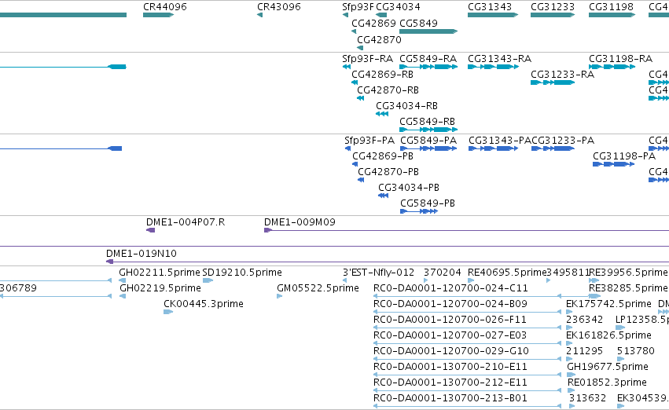669x410 pixels.
Task: Click the GH19677.5prime EST label
Action: (608, 367)
